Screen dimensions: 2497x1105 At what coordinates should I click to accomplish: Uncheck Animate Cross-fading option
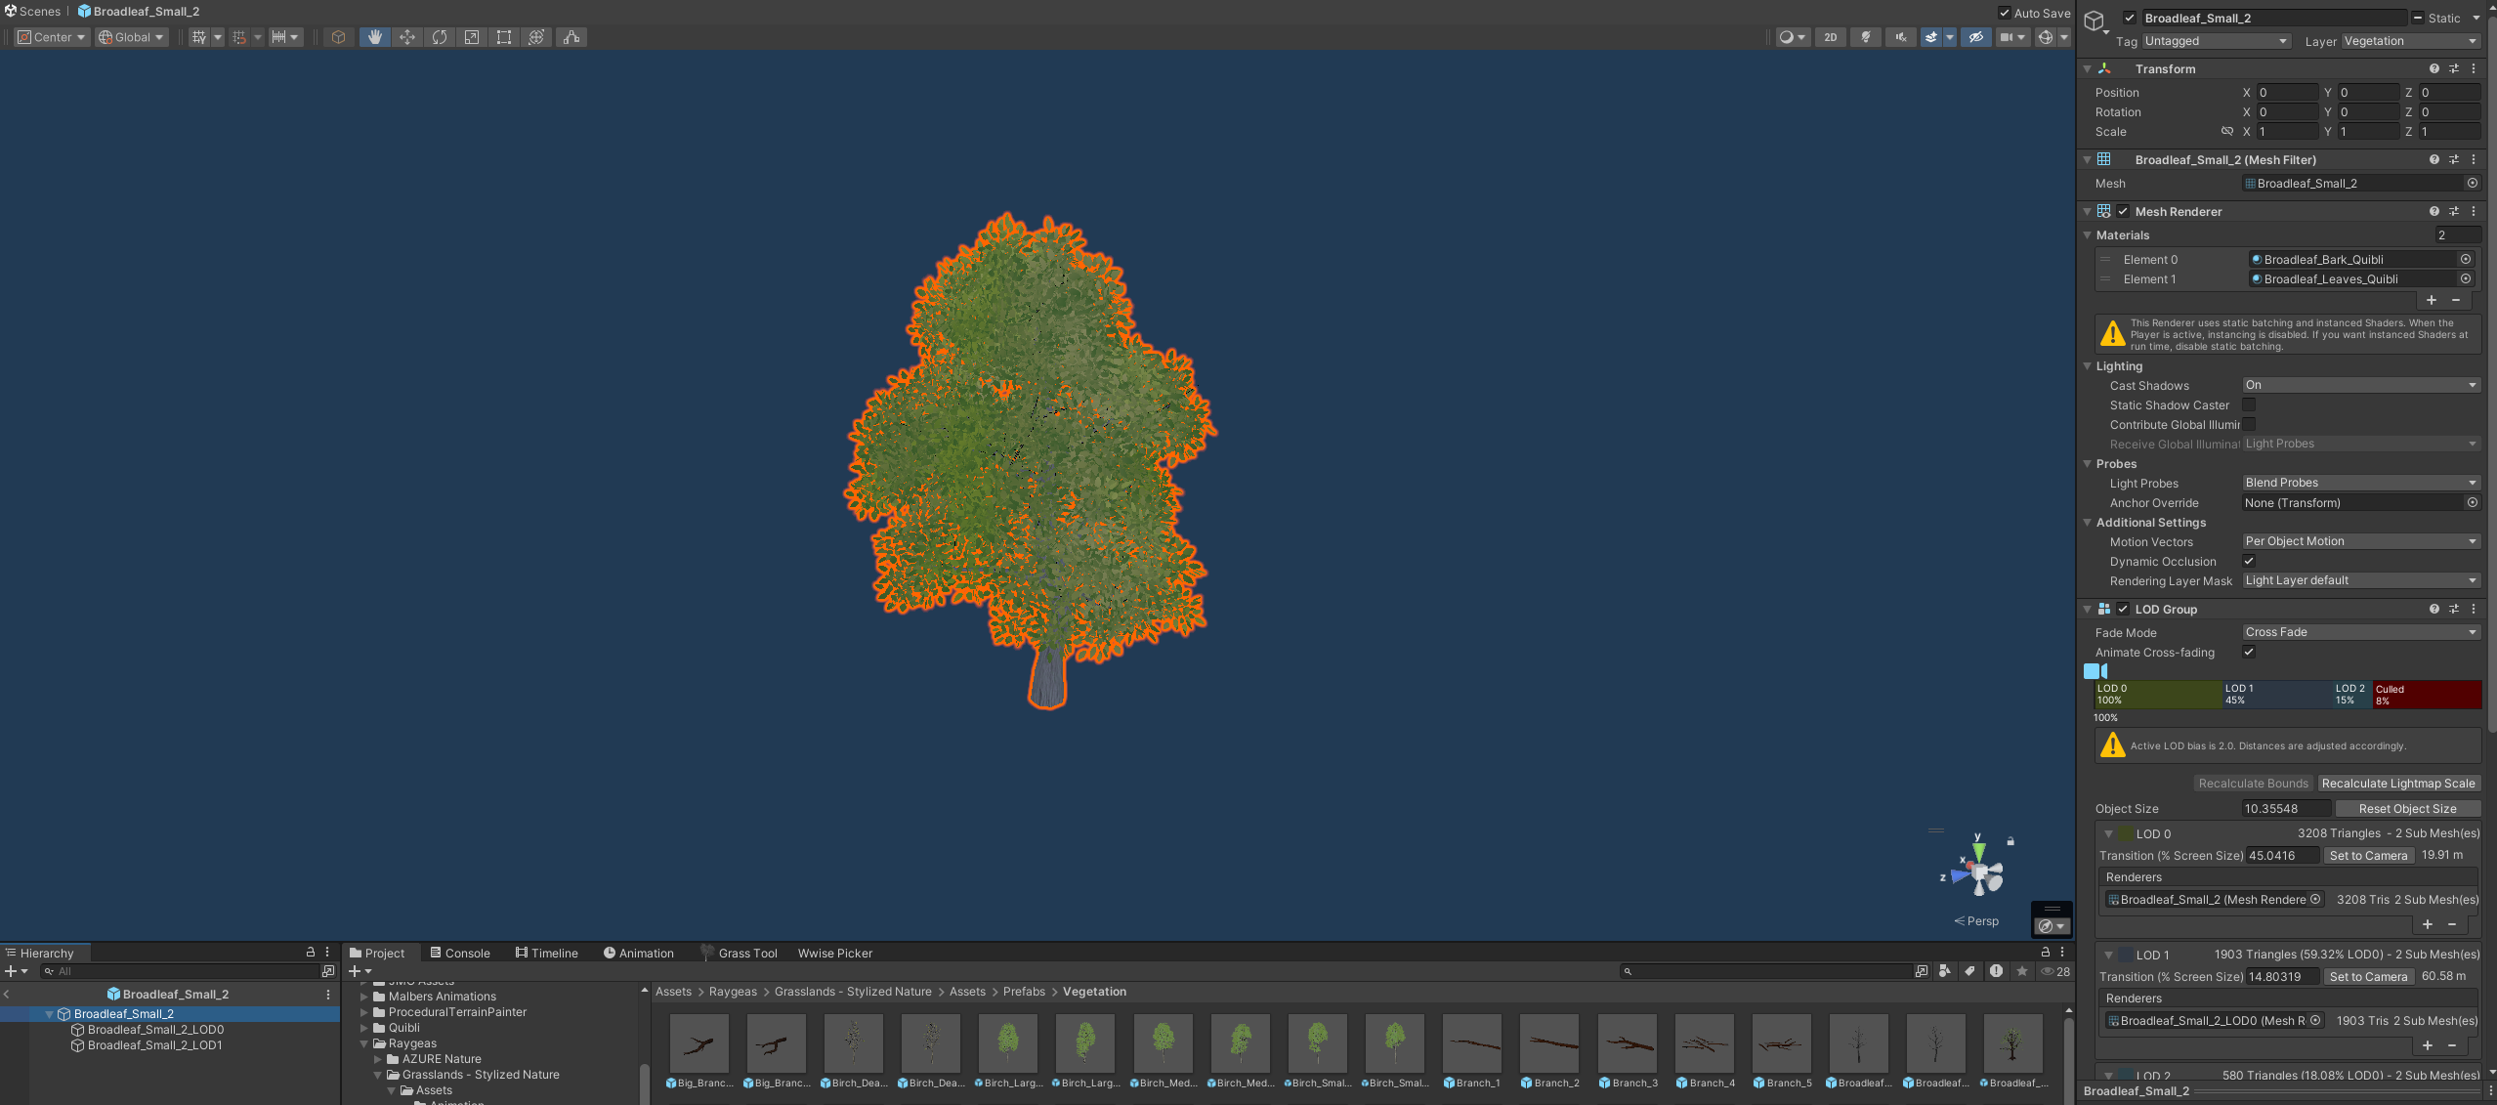(2249, 652)
